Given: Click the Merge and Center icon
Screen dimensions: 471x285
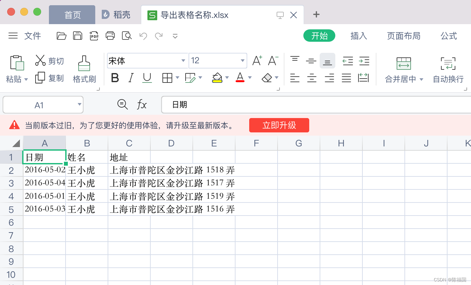Looking at the screenshot, I should pos(403,64).
